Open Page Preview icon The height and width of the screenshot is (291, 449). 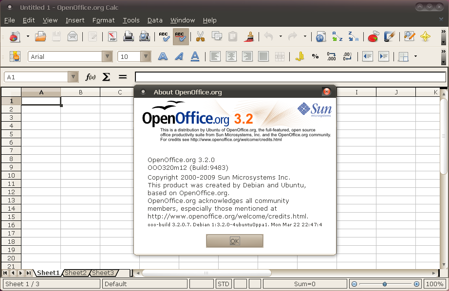(145, 36)
